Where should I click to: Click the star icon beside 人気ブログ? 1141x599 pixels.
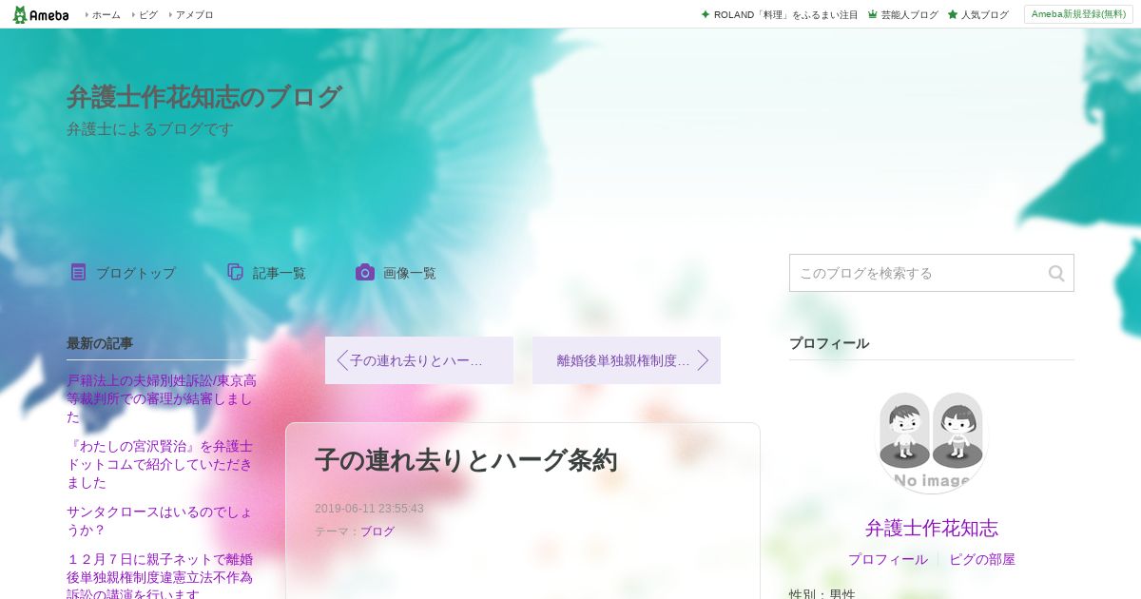coord(952,14)
